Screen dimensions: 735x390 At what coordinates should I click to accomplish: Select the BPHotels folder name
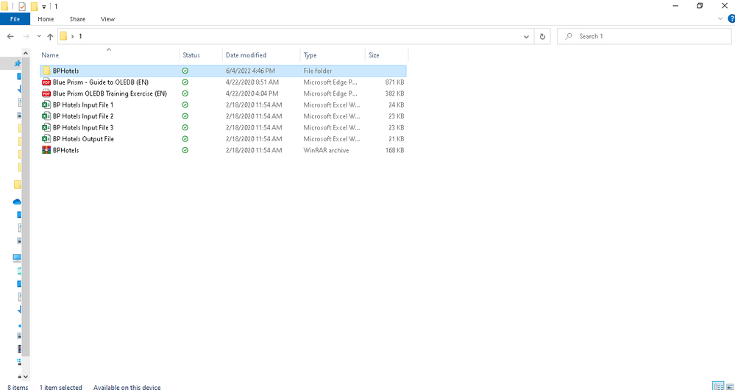click(x=65, y=71)
